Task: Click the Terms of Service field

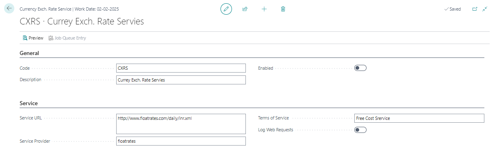Action: 419,118
